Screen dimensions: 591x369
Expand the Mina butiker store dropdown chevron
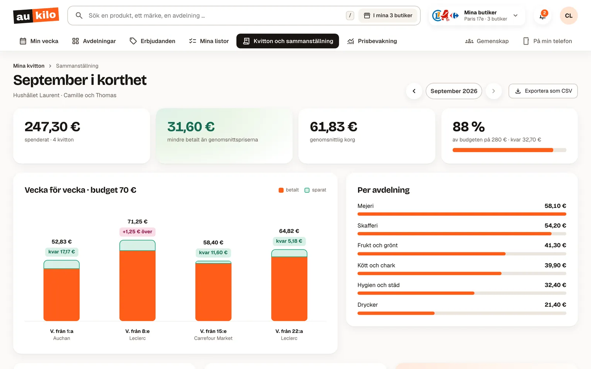point(515,15)
